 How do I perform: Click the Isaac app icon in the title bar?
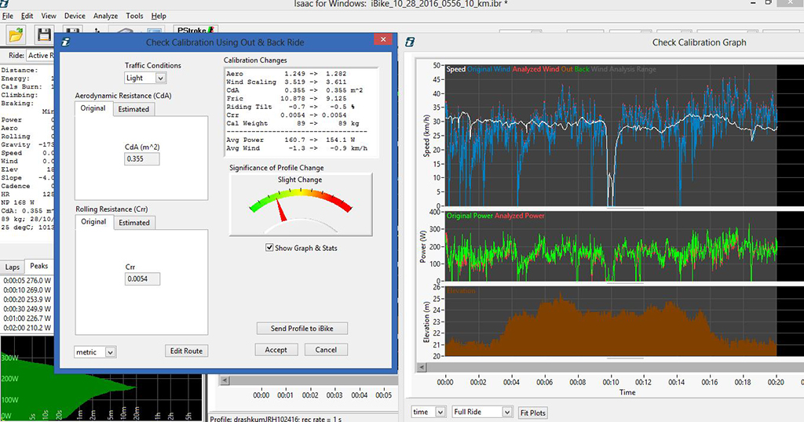(x=7, y=5)
